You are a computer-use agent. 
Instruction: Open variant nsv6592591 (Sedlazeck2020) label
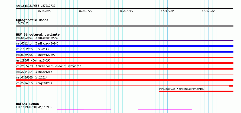pos(37,38)
